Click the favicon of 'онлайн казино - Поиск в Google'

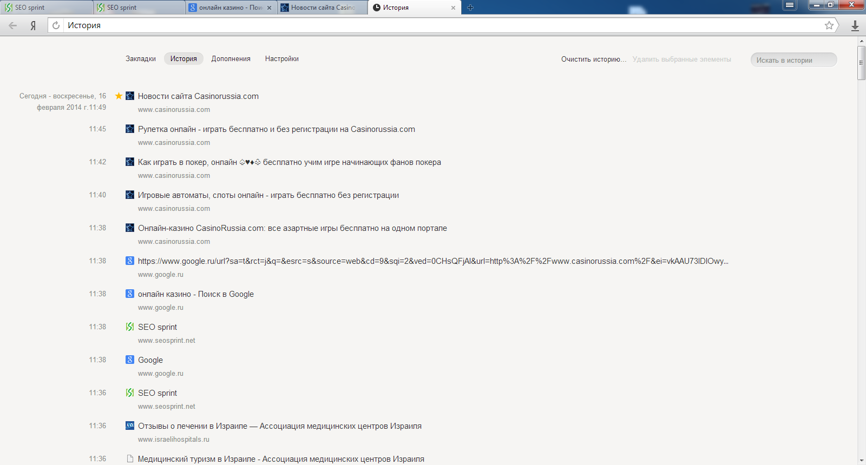point(130,294)
